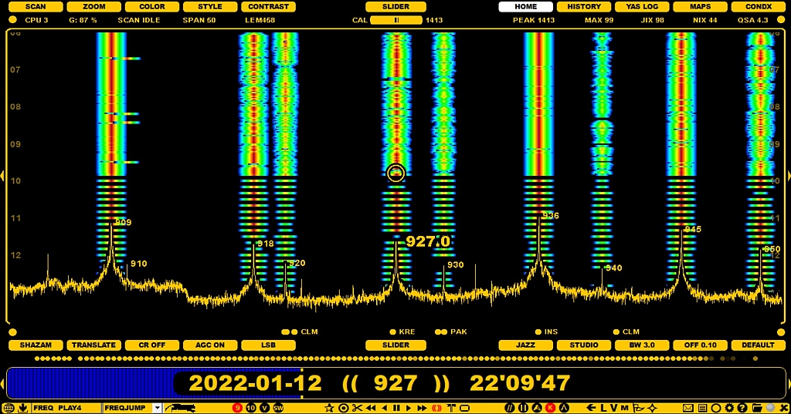
Task: Toggle the red 9 circle indicator
Action: click(x=238, y=408)
